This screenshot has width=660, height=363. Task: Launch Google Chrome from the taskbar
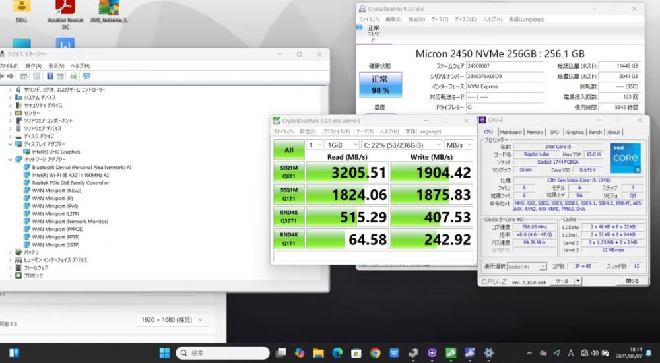375,353
